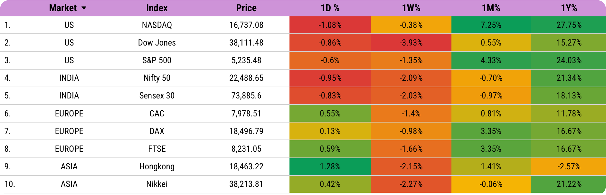Click the Dow Jones index name
The width and height of the screenshot is (606, 195).
157,43
